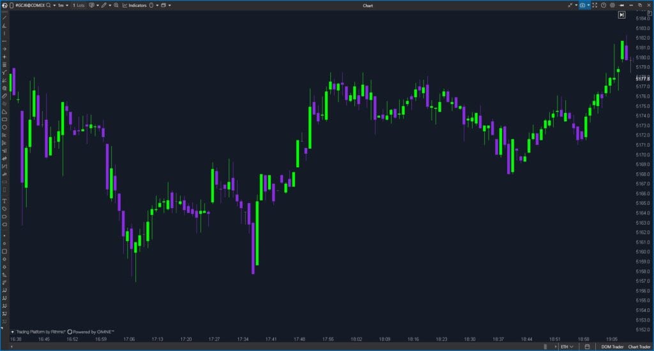Click the zoom-in magnifier icon in toolbar
This screenshot has width=654, height=351.
(116, 5)
